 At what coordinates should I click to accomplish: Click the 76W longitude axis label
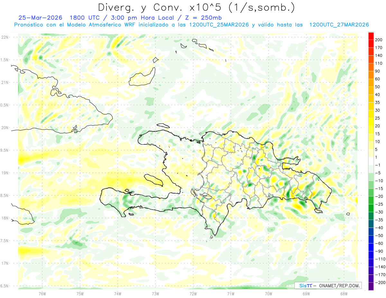(42, 293)
